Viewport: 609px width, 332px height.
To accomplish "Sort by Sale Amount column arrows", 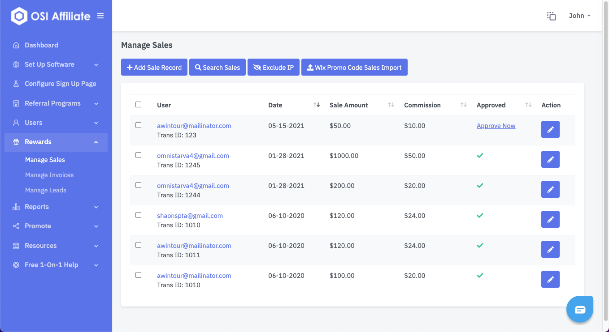I will 391,105.
